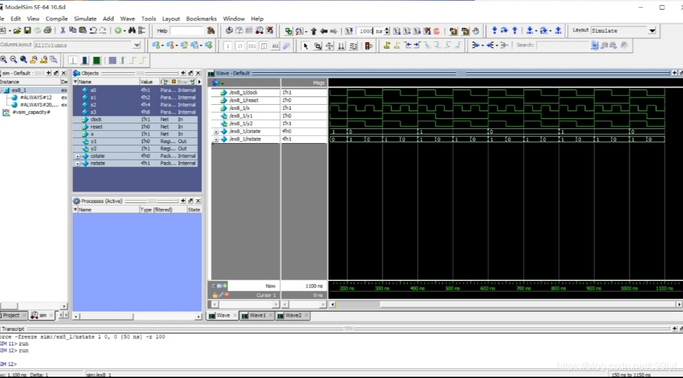Click the Help search input field

click(187, 31)
